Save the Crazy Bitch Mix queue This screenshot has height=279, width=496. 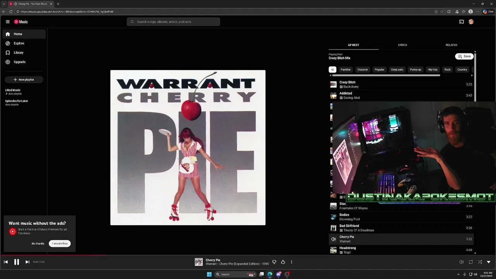pyautogui.click(x=464, y=56)
